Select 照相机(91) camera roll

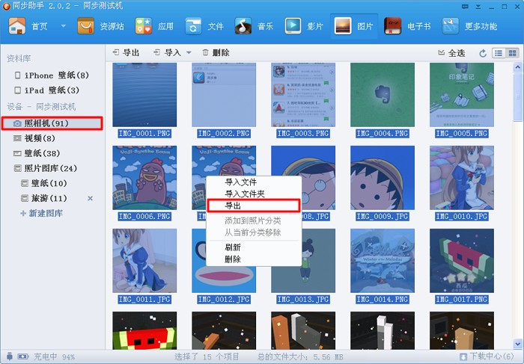click(x=52, y=123)
